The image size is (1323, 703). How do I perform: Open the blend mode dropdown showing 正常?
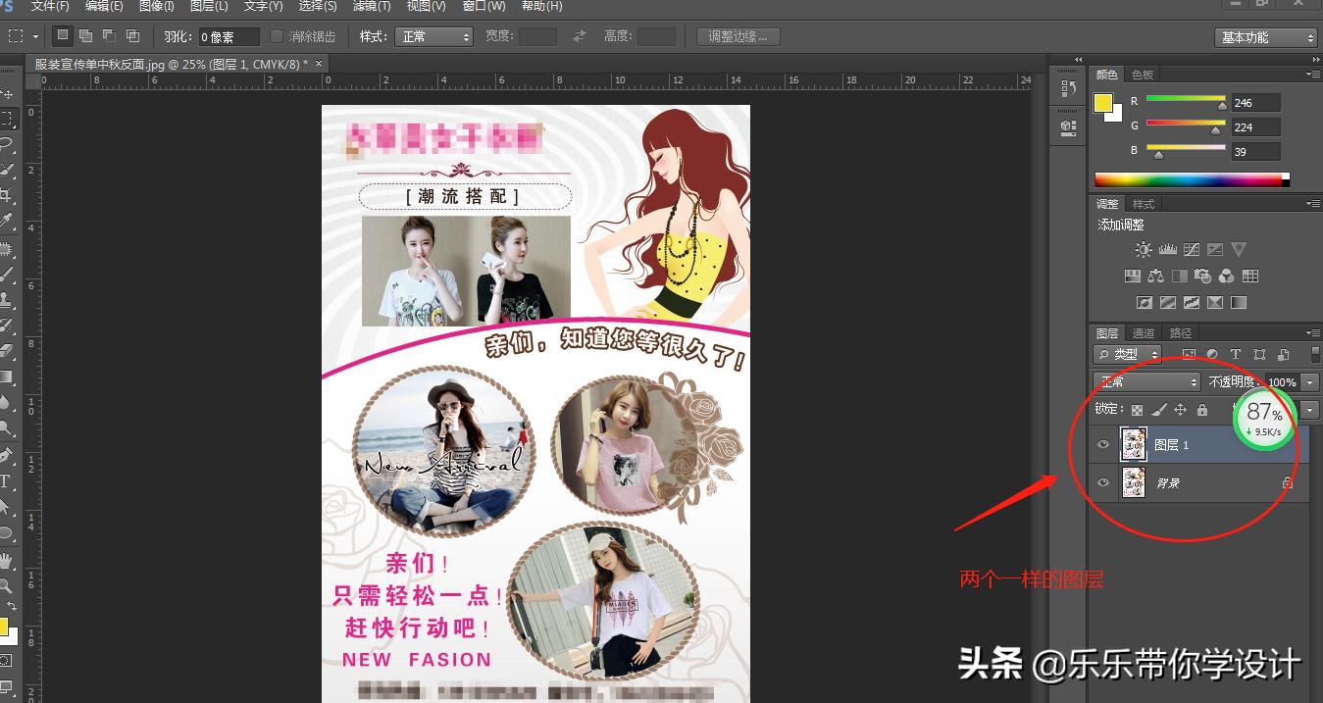1145,381
